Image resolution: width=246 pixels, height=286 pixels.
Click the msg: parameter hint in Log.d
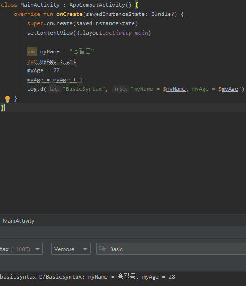click(x=121, y=89)
